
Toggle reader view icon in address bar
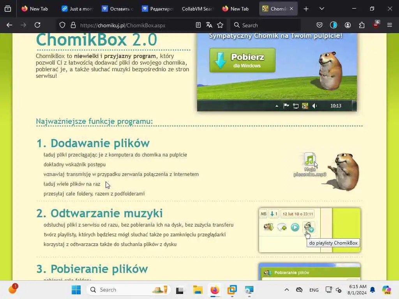198,25
